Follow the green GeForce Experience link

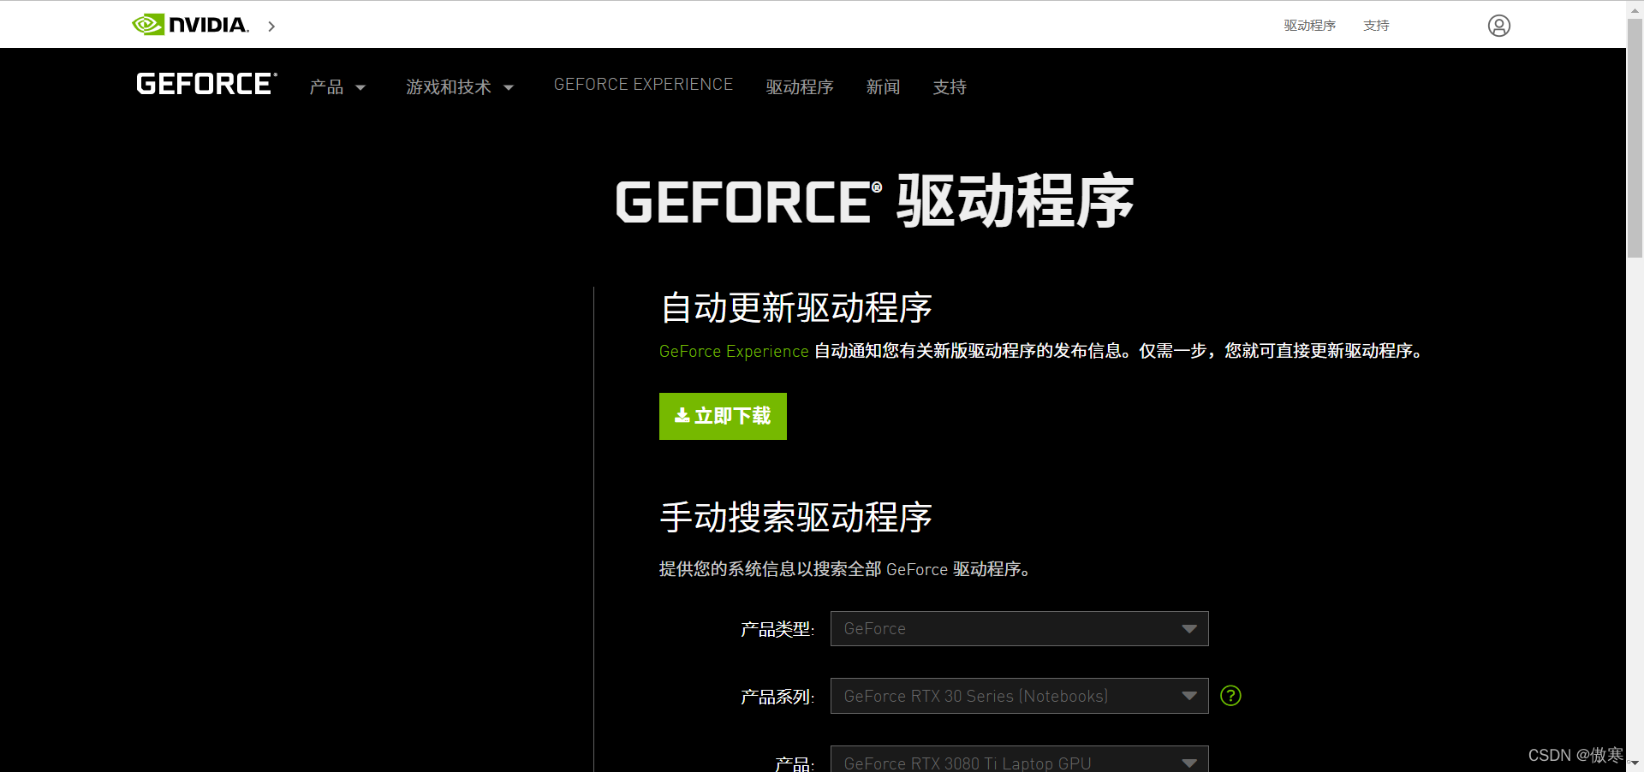[x=734, y=352]
